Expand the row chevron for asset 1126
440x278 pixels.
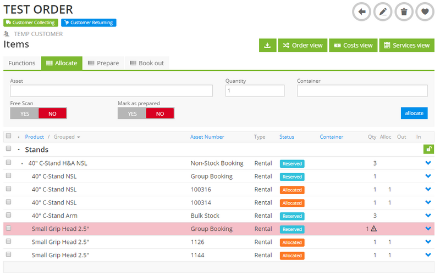[x=428, y=242]
